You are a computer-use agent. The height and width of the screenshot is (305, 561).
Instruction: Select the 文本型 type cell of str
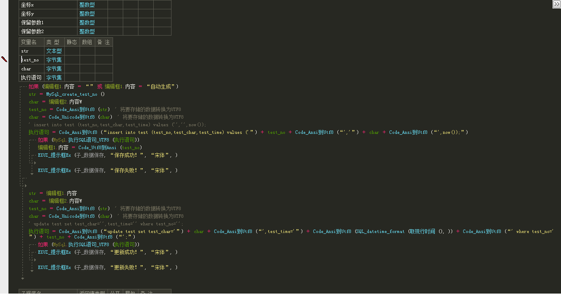tap(54, 51)
